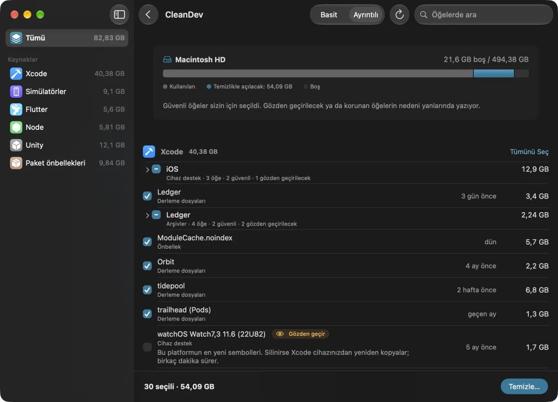The image size is (558, 402).
Task: Uncheck the Orbit checkbox
Action: [x=147, y=266]
